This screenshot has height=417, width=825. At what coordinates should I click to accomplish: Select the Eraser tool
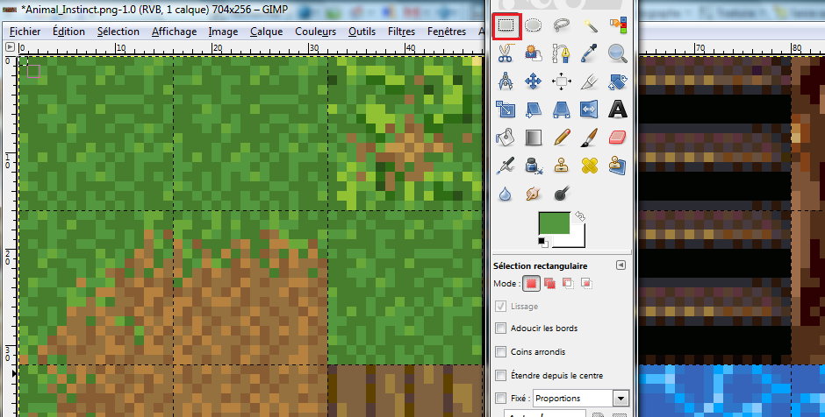[618, 138]
